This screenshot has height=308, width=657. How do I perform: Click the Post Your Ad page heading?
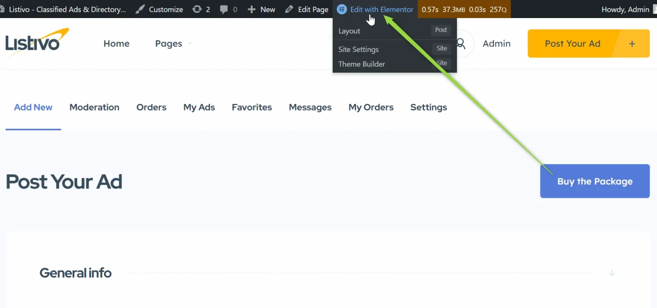tap(64, 182)
